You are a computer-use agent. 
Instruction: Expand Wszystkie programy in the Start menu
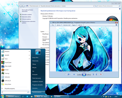10,89
